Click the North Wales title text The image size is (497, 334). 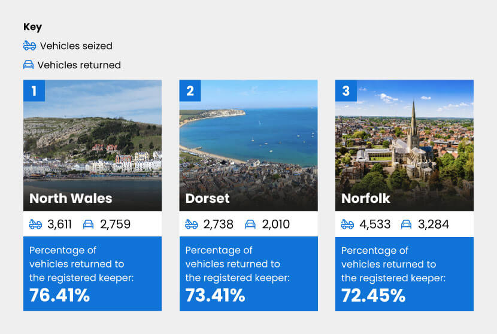[x=71, y=198]
